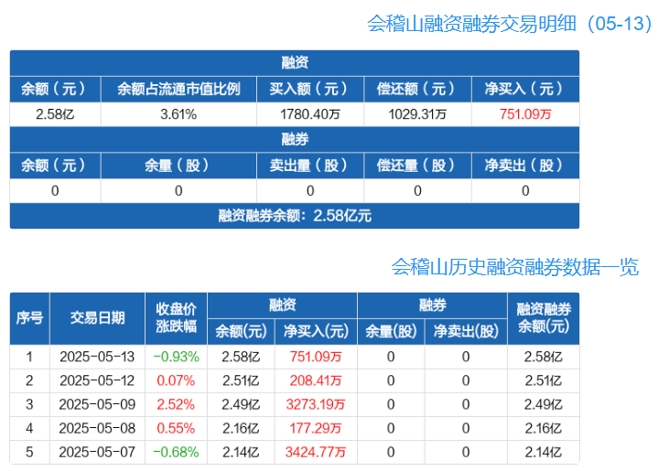
Task: Select the date 2025-05-09
Action: pyautogui.click(x=97, y=405)
